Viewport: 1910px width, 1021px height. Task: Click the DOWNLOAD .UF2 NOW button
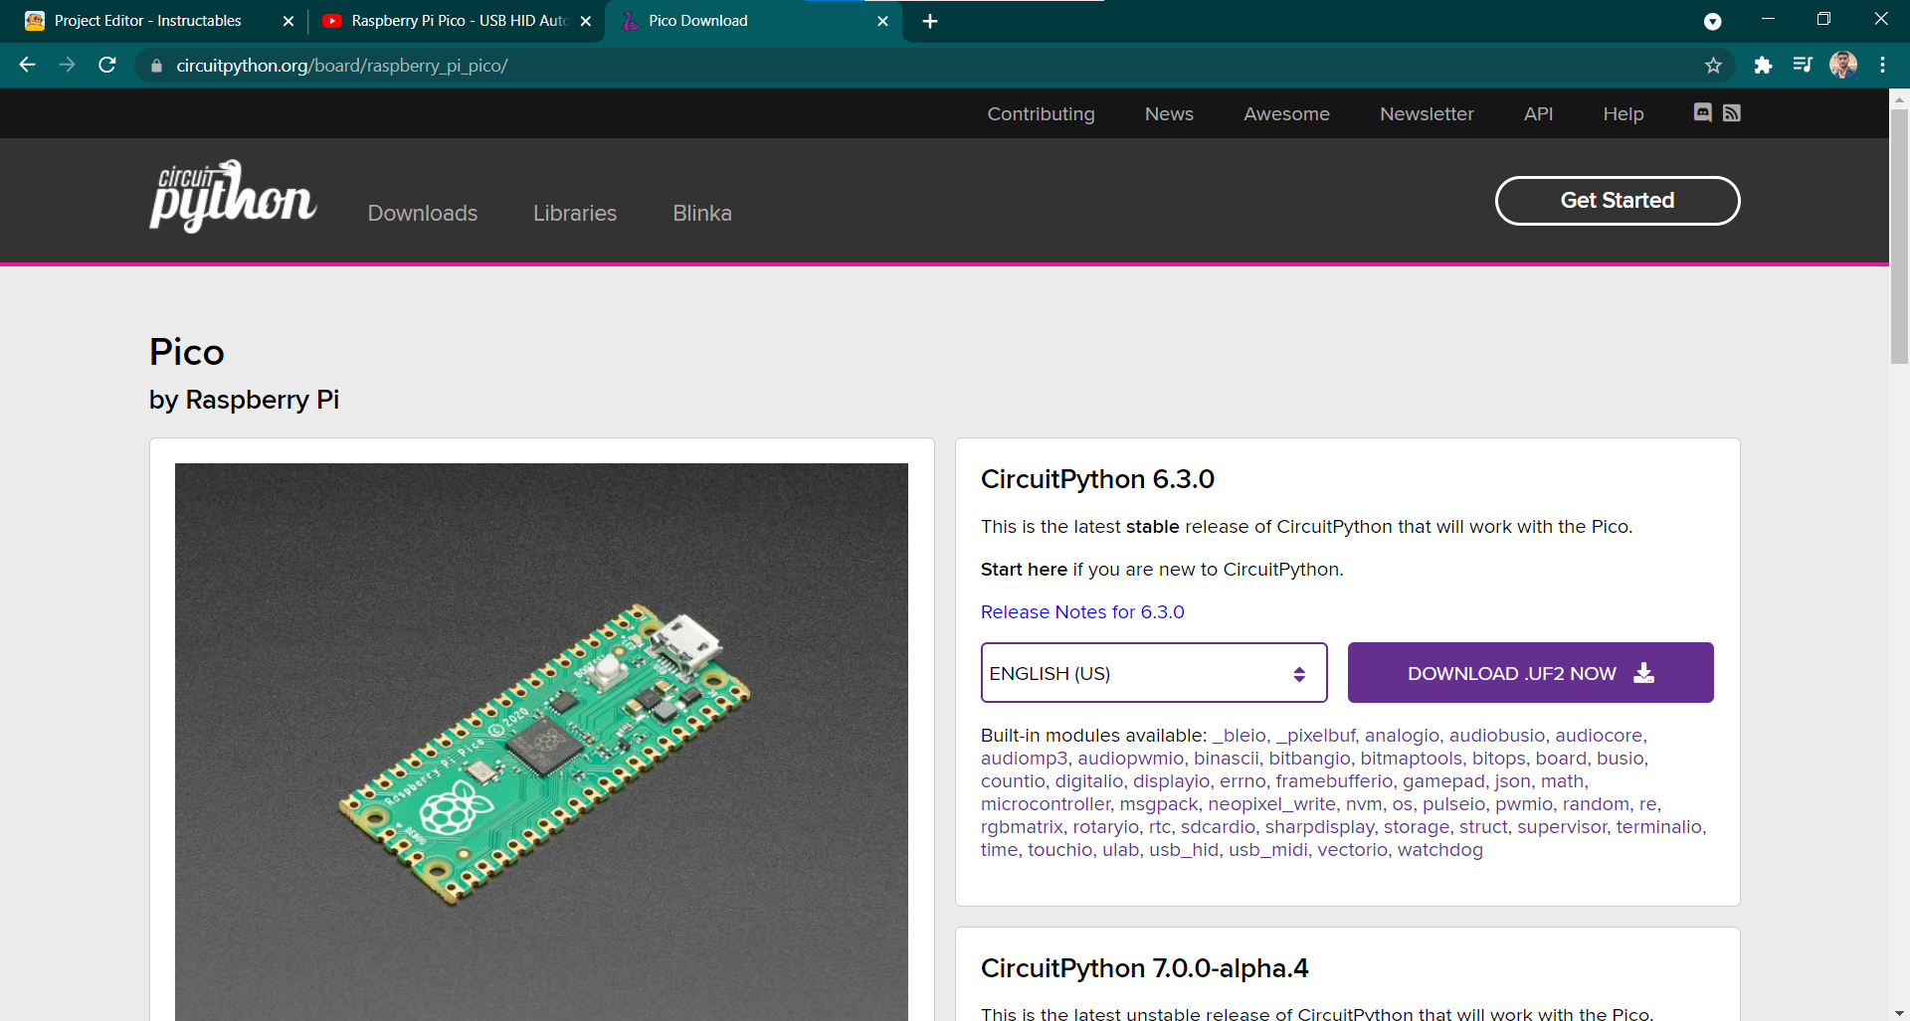click(1530, 673)
